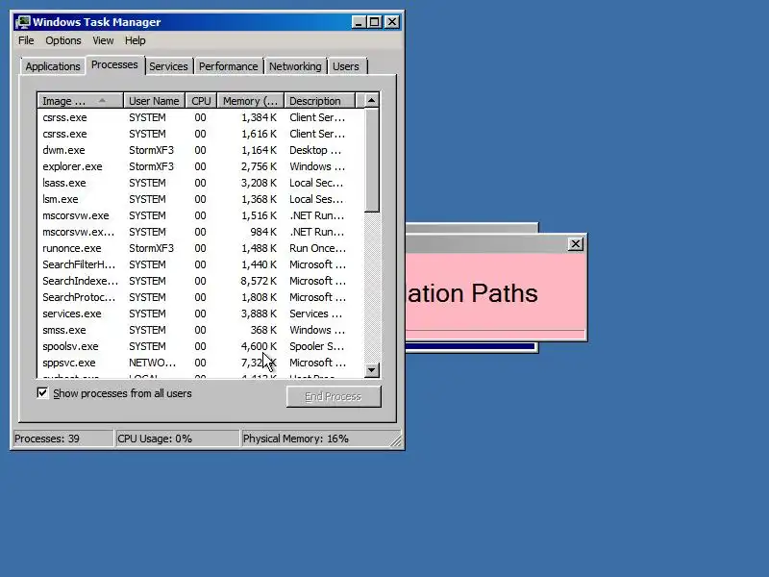The width and height of the screenshot is (769, 577).
Task: Click the Desktop ... description cell
Action: 315,150
